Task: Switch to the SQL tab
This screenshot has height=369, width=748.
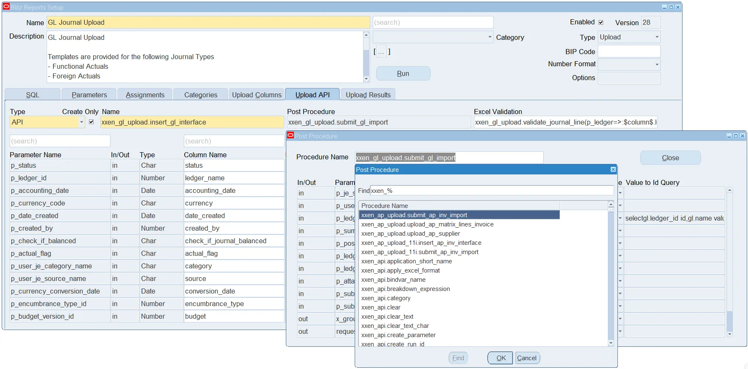Action: [32, 95]
